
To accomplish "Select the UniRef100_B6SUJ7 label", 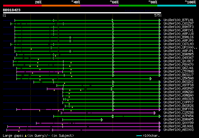I will pyautogui.click(x=178, y=75).
